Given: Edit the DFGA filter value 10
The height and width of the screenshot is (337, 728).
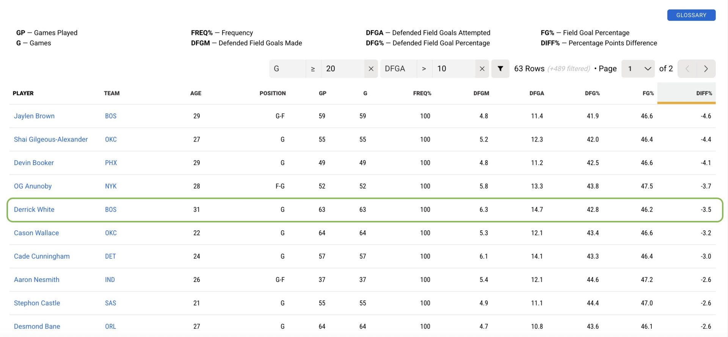Looking at the screenshot, I should click(453, 69).
